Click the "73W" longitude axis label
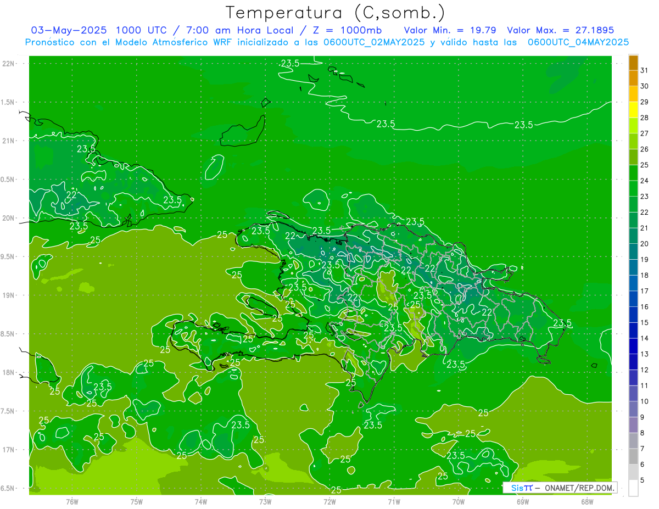 (x=265, y=501)
